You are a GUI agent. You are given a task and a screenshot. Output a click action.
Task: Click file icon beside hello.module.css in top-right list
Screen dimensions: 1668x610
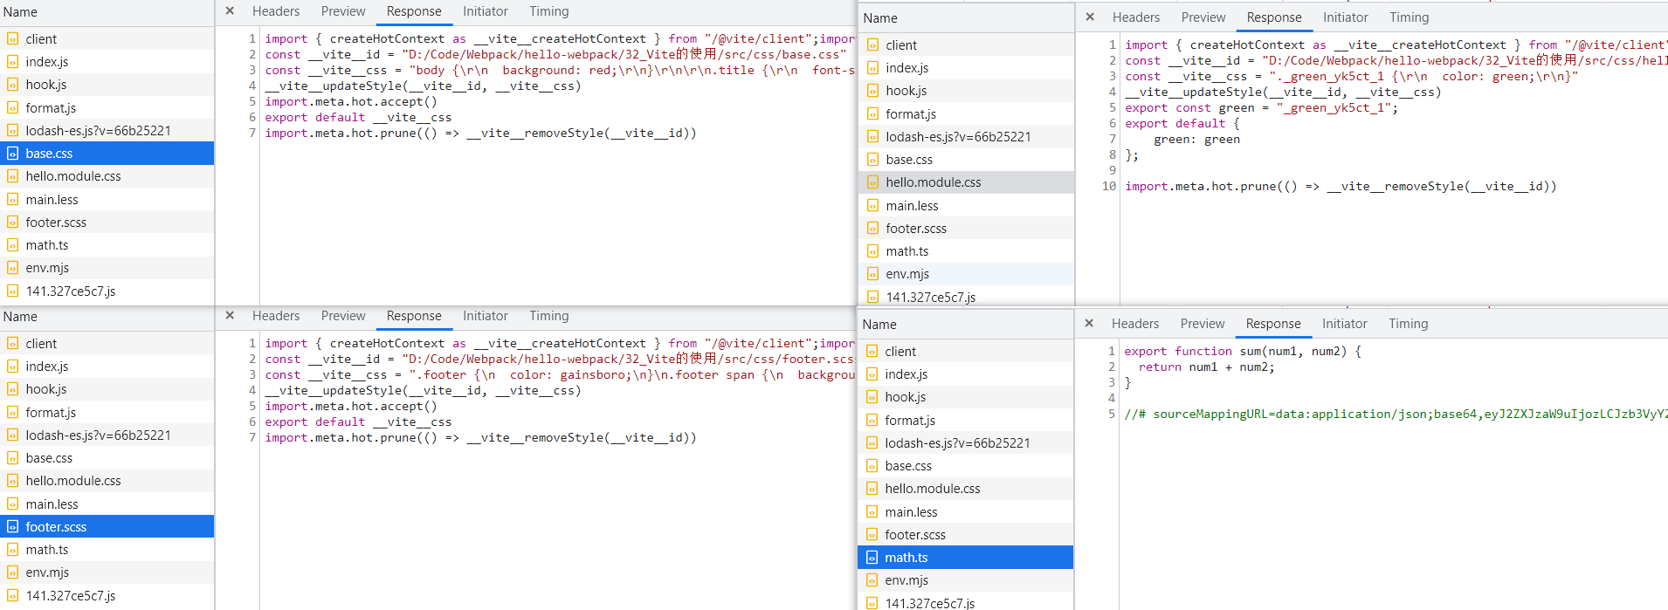click(872, 182)
